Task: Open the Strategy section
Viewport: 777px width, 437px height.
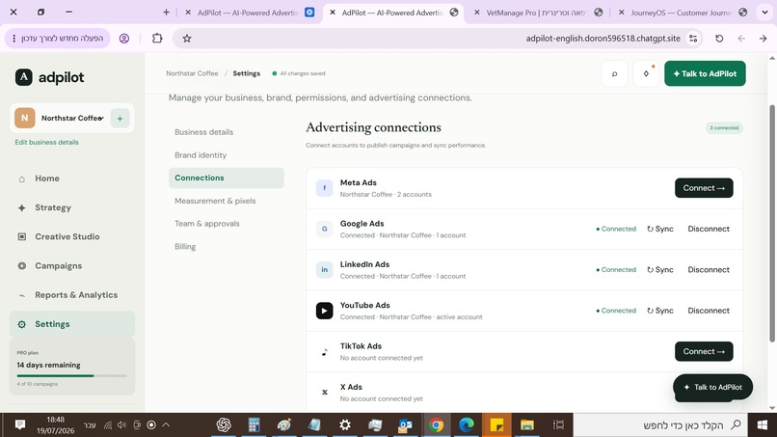Action: click(72, 207)
